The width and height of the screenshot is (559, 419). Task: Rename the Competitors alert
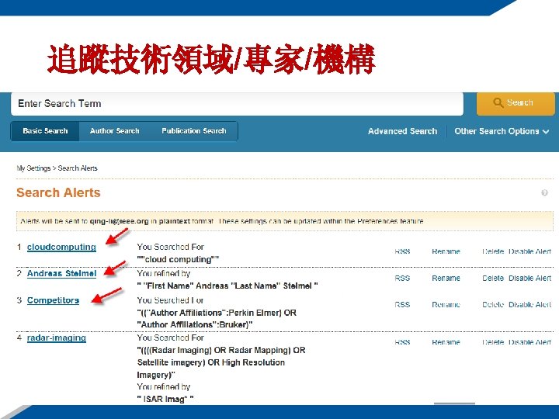pos(446,305)
